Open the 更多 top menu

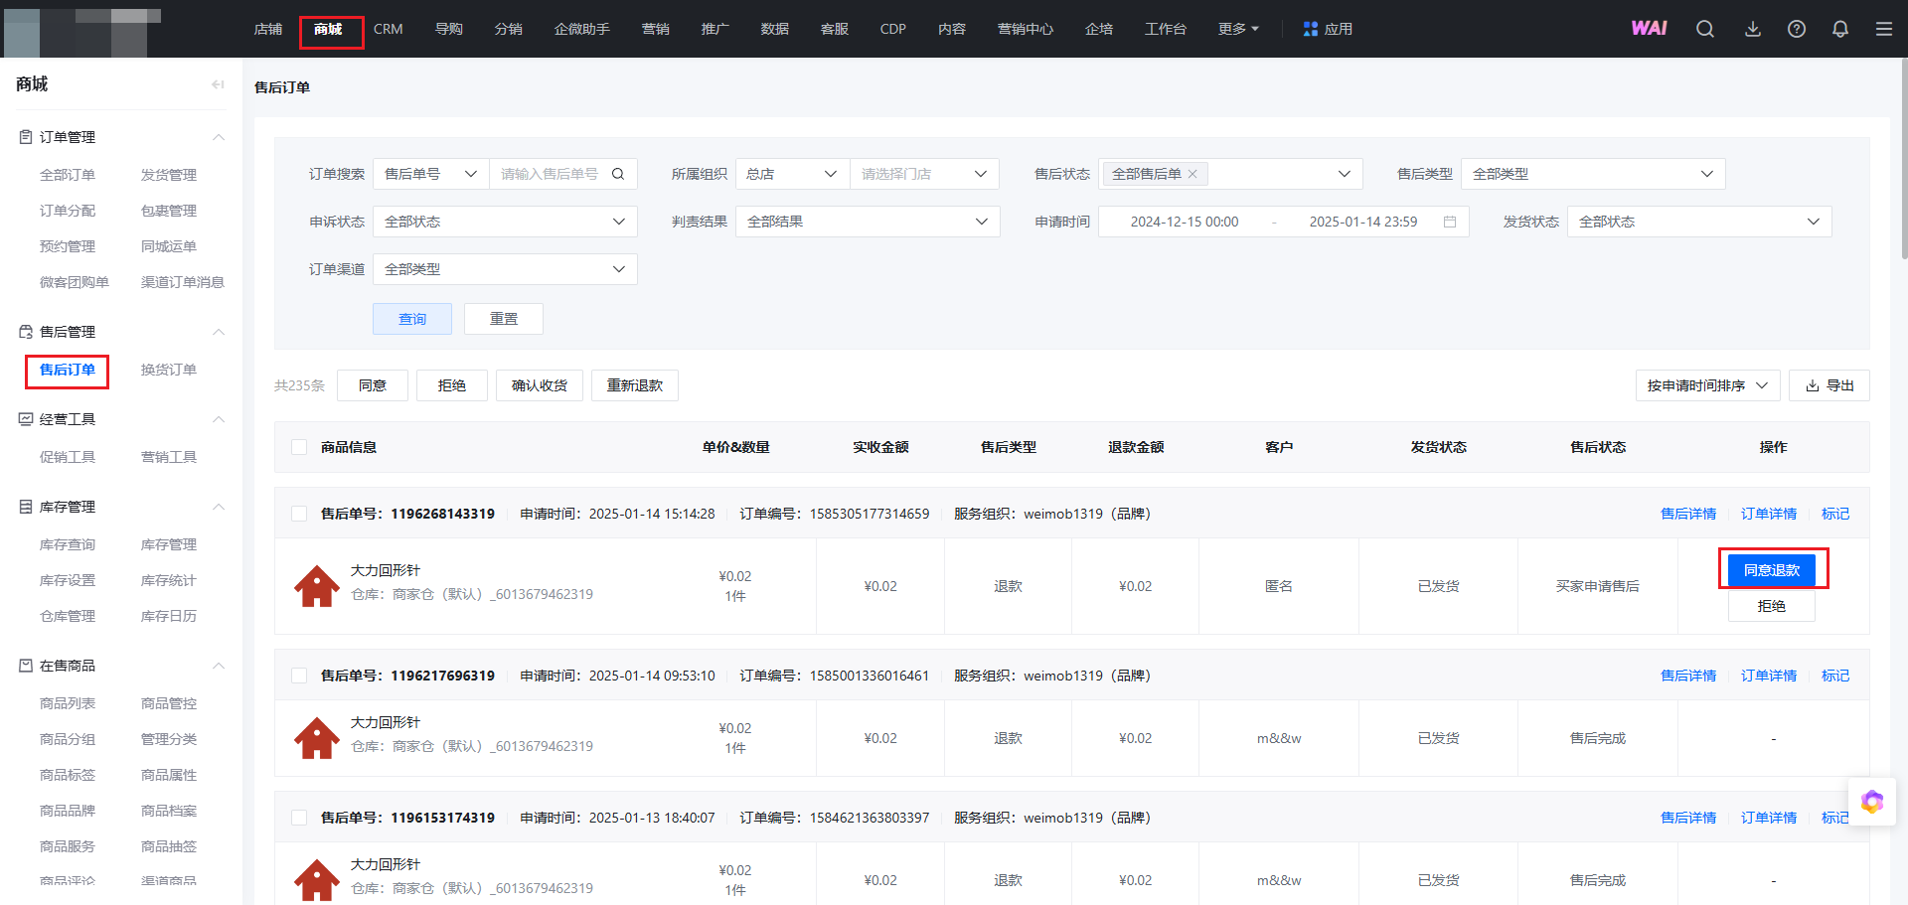(1238, 29)
